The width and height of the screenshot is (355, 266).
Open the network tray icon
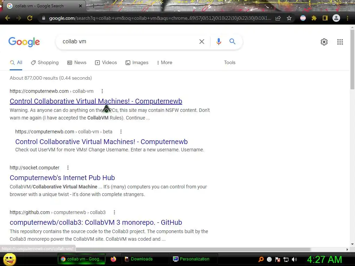tap(286, 259)
